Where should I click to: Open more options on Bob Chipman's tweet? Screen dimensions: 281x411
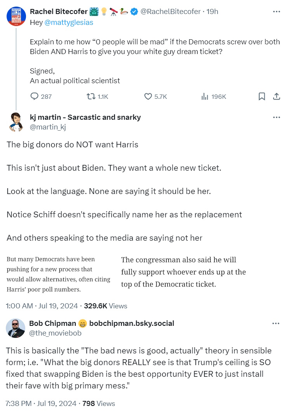tap(276, 324)
